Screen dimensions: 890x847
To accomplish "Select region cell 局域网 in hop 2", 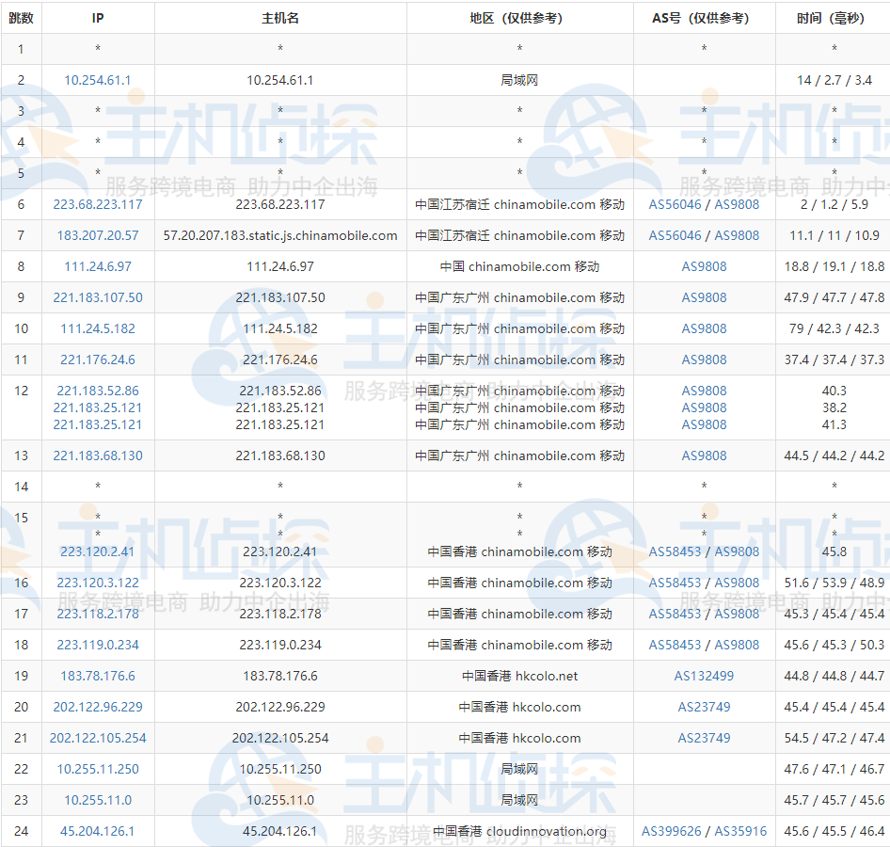I will click(x=520, y=80).
